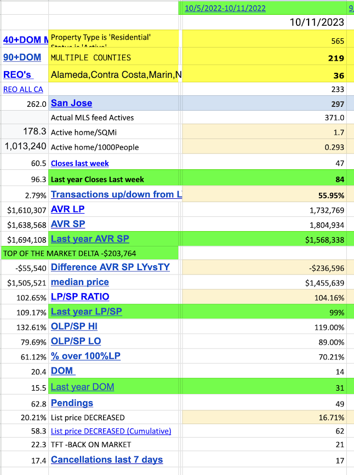Image resolution: width=354 pixels, height=475 pixels.
Task: Follow the median price link
Action: tap(79, 282)
